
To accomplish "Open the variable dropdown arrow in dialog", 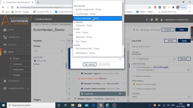I will click(120, 59).
